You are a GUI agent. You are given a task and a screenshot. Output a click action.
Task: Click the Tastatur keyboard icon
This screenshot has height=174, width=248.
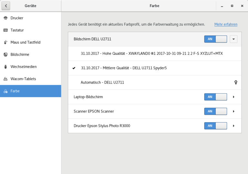pos(5,30)
